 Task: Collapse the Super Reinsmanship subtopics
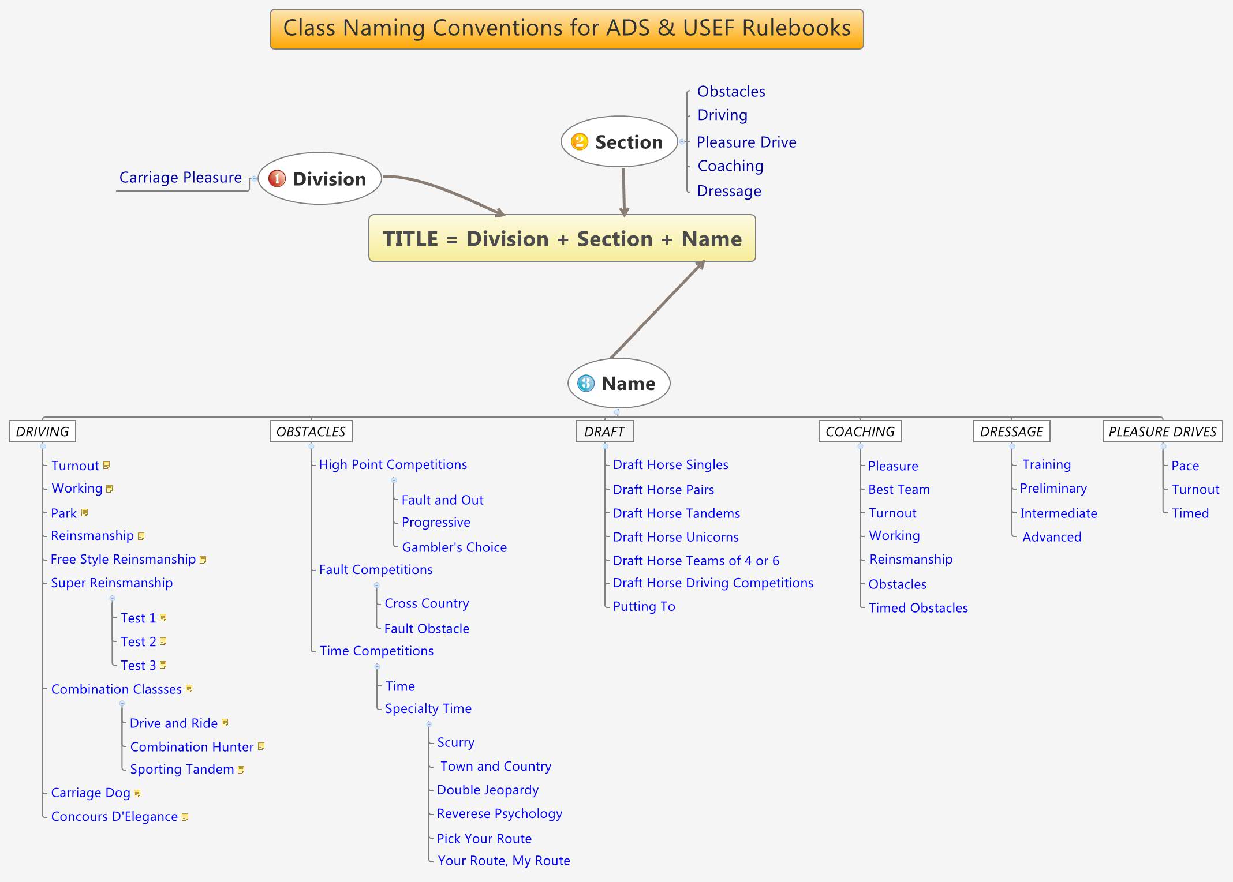pos(112,598)
